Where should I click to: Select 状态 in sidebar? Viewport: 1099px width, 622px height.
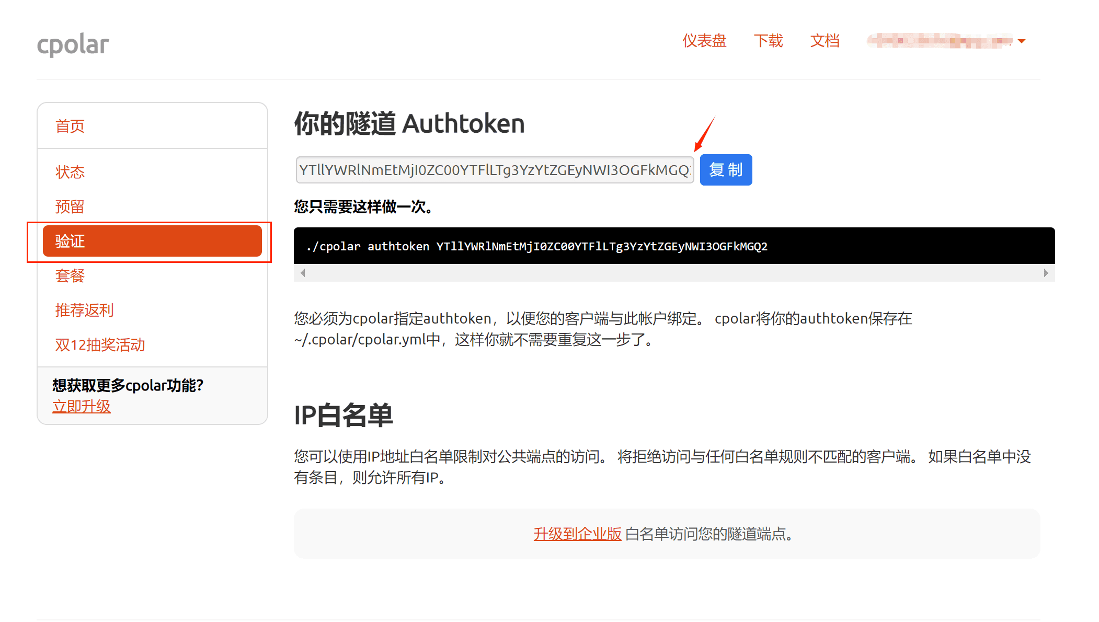pyautogui.click(x=70, y=172)
